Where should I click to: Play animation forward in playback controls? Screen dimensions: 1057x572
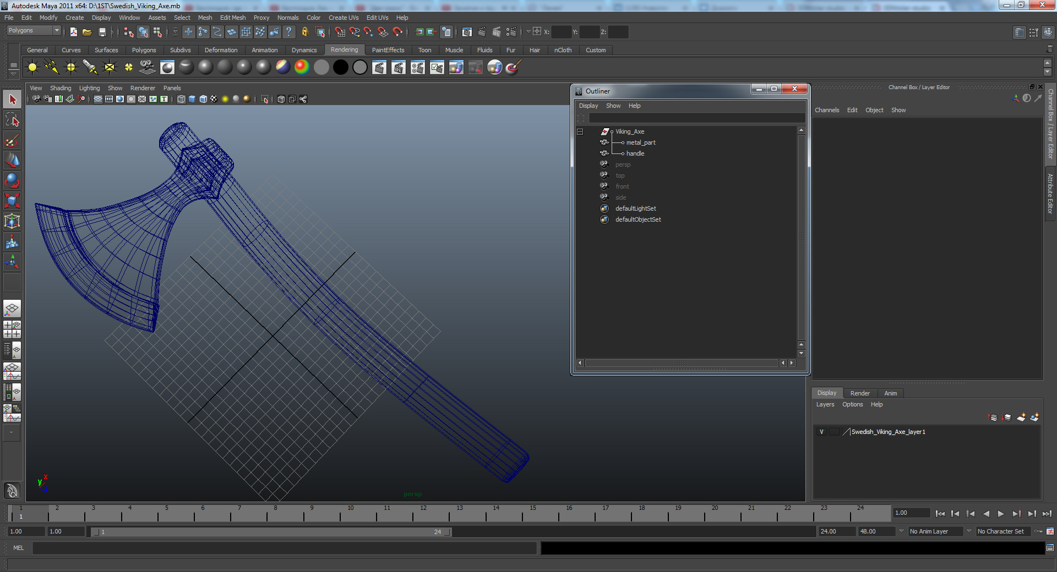(1001, 514)
